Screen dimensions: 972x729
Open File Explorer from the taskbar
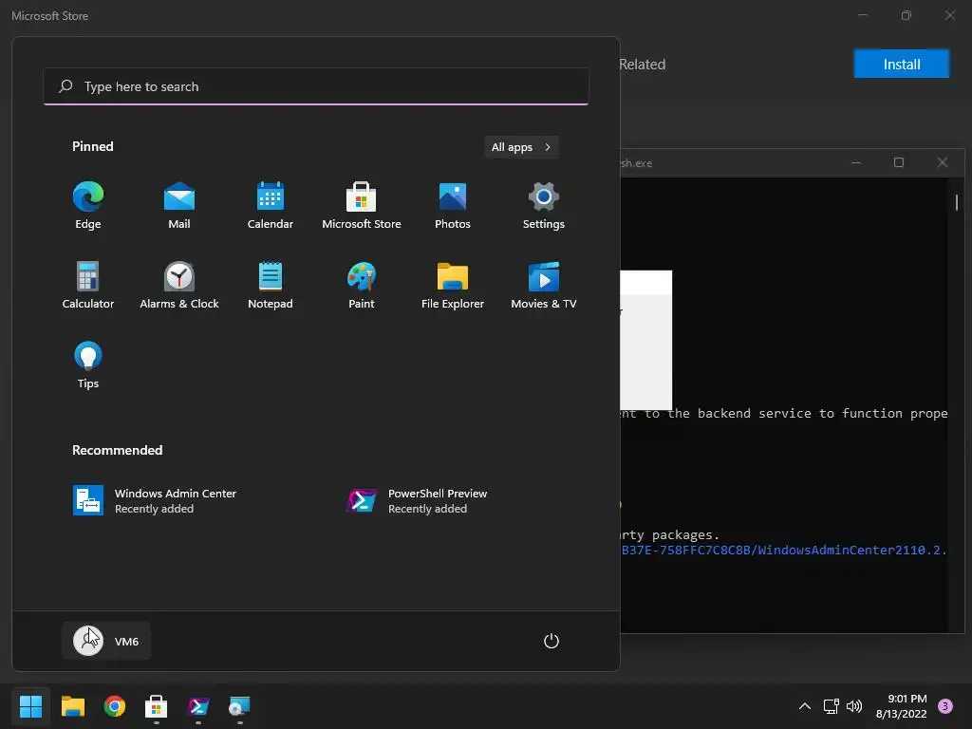click(x=72, y=706)
